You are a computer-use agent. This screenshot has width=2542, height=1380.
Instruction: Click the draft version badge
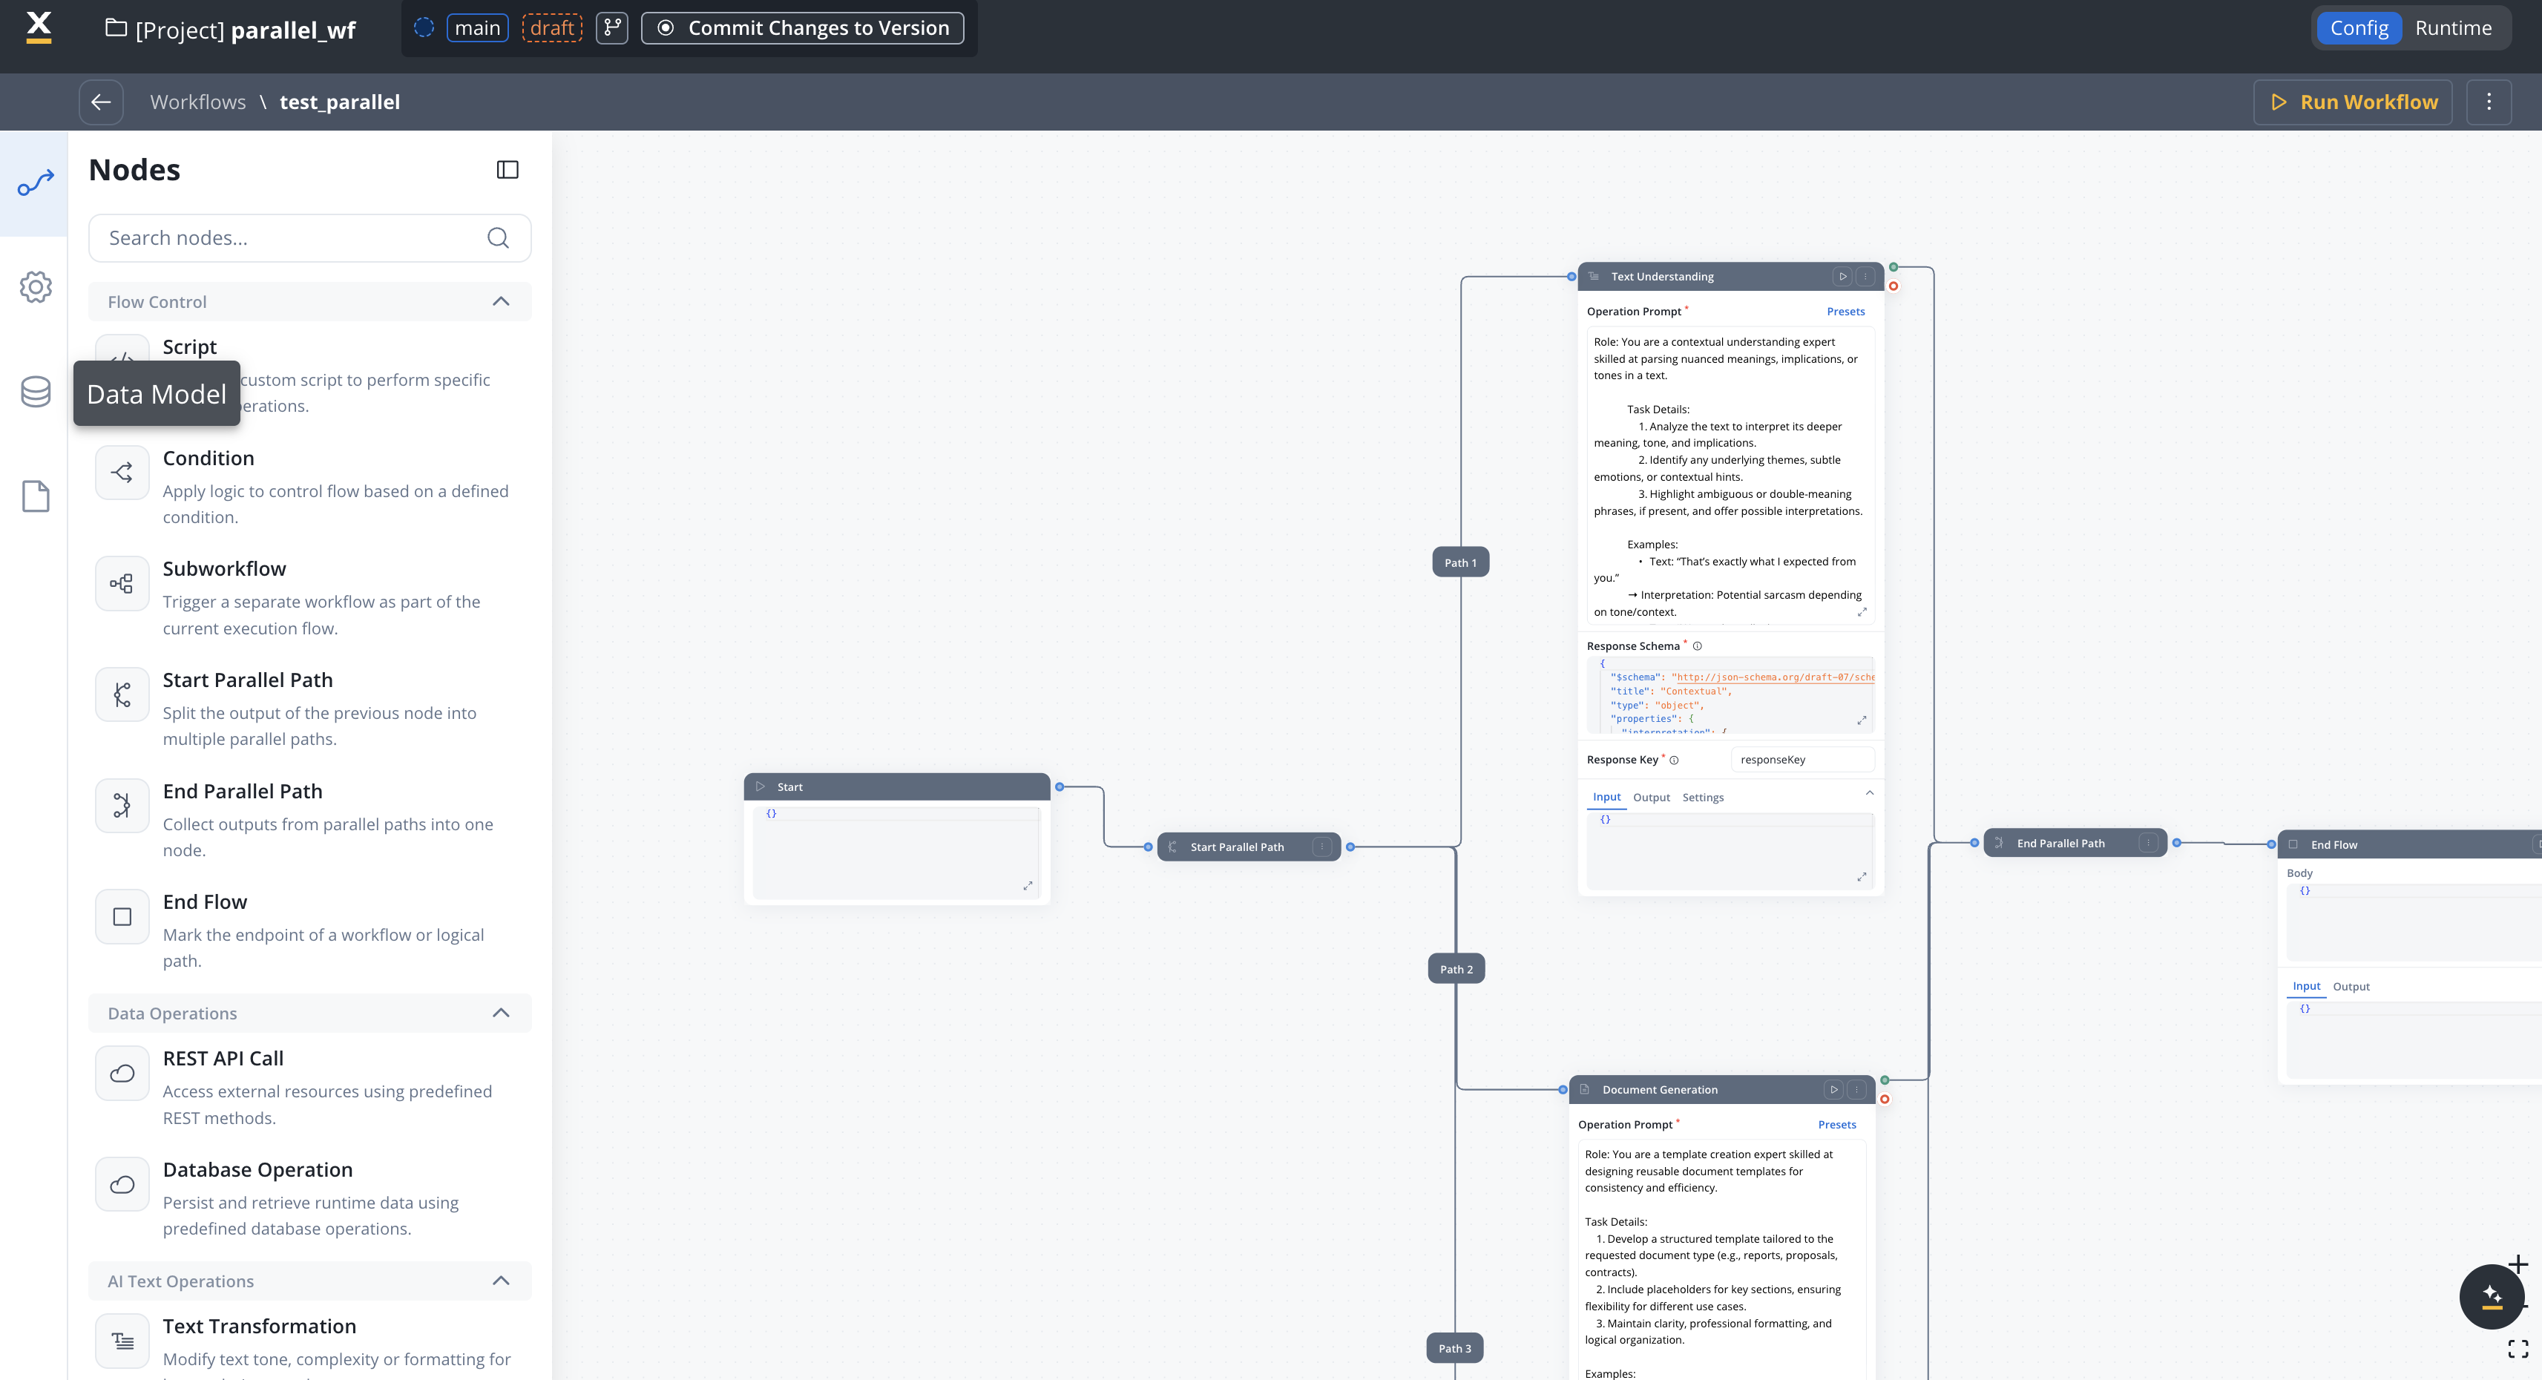[551, 27]
